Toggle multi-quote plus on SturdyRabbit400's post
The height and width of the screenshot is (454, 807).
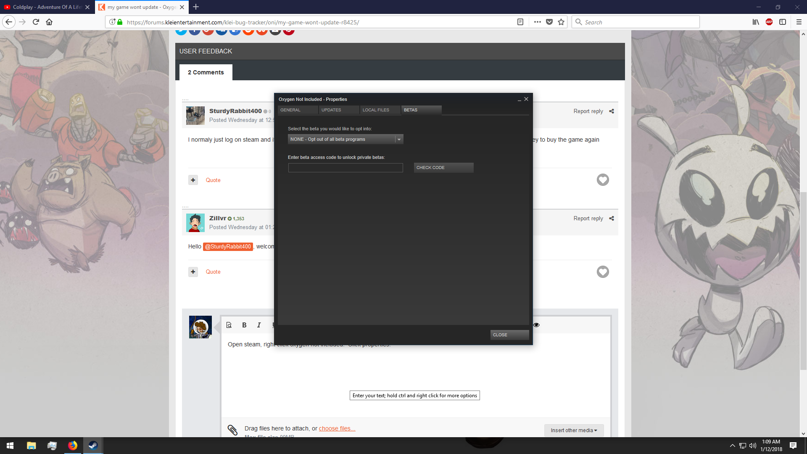193,180
